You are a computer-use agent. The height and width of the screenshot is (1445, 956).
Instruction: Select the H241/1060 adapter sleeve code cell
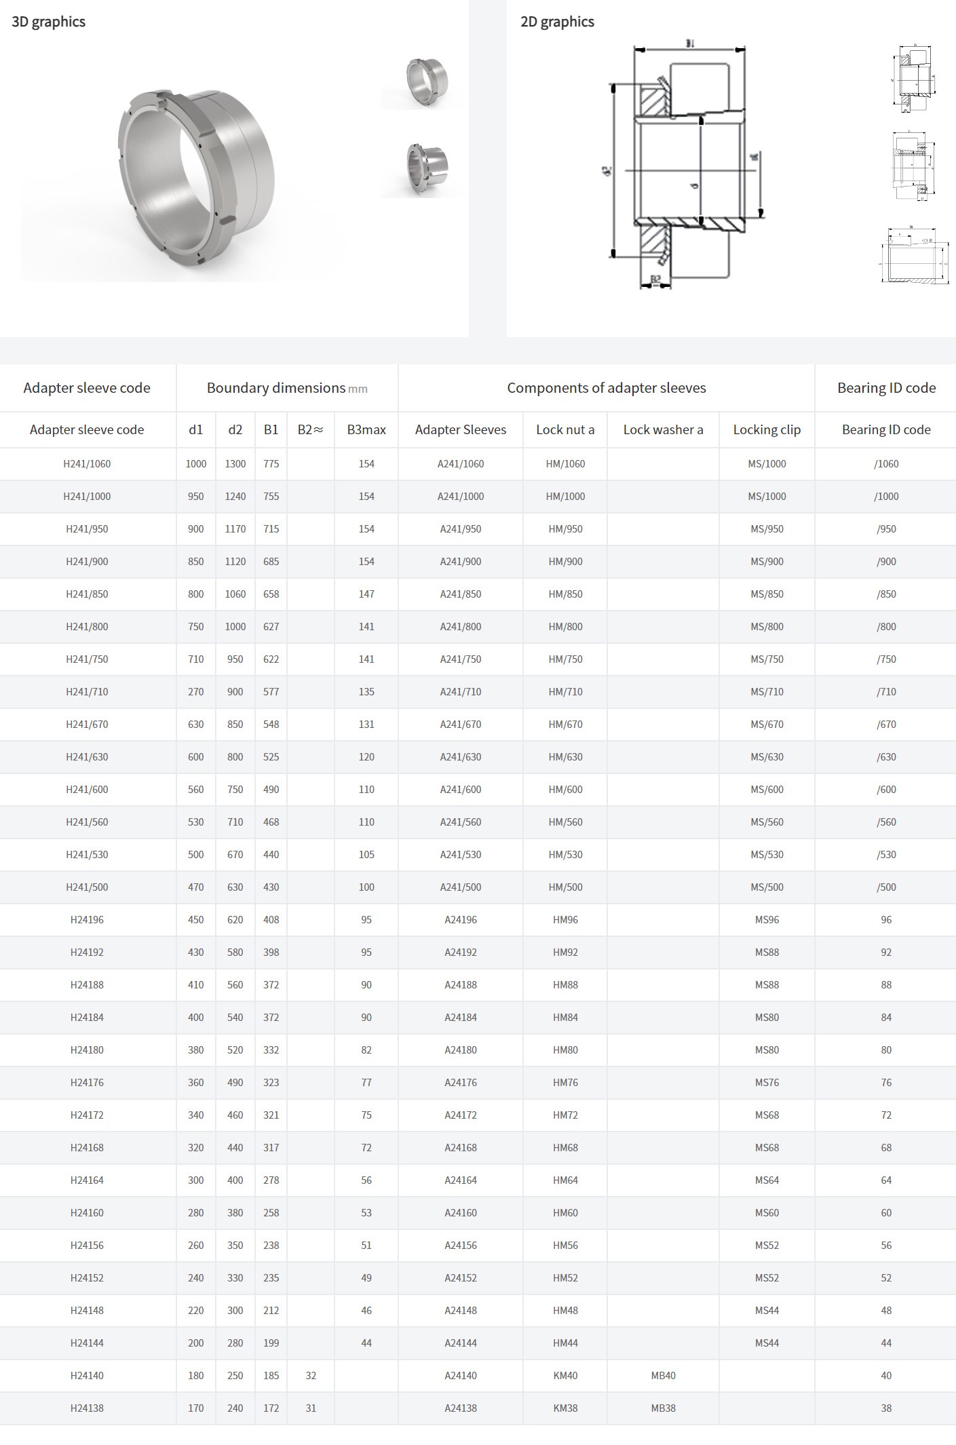87,464
